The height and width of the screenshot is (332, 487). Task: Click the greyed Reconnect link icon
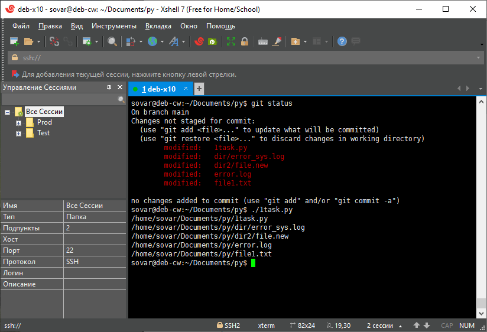point(68,41)
